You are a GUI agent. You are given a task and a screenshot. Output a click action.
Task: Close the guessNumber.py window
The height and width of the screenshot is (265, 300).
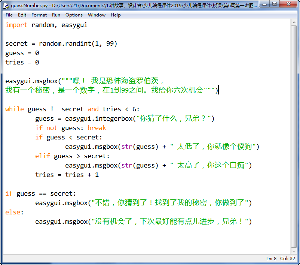coord(289,4)
